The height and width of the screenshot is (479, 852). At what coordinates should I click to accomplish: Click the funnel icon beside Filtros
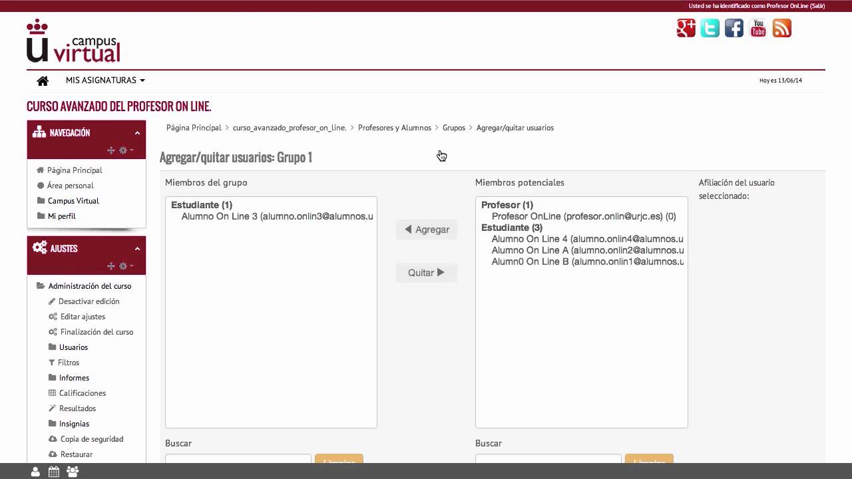pyautogui.click(x=52, y=363)
